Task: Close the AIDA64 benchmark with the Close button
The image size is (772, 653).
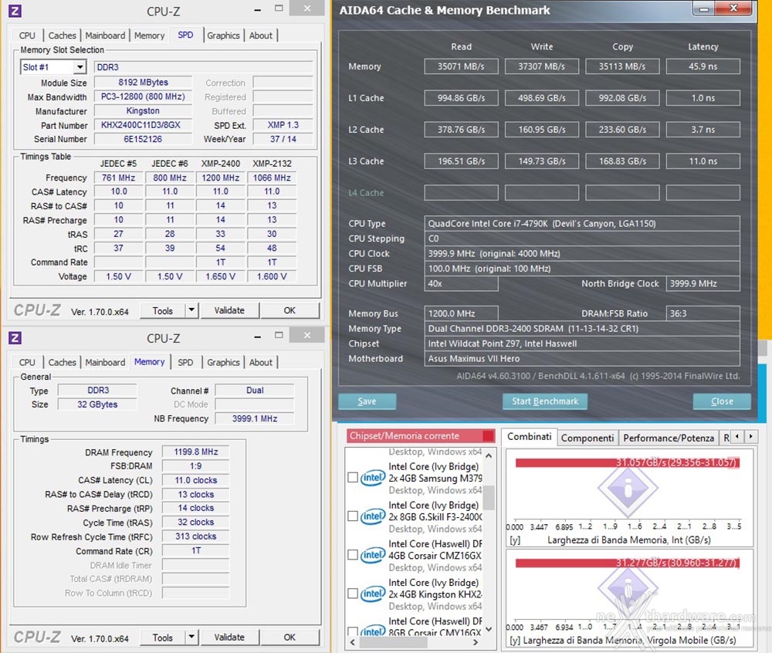Action: click(x=722, y=401)
